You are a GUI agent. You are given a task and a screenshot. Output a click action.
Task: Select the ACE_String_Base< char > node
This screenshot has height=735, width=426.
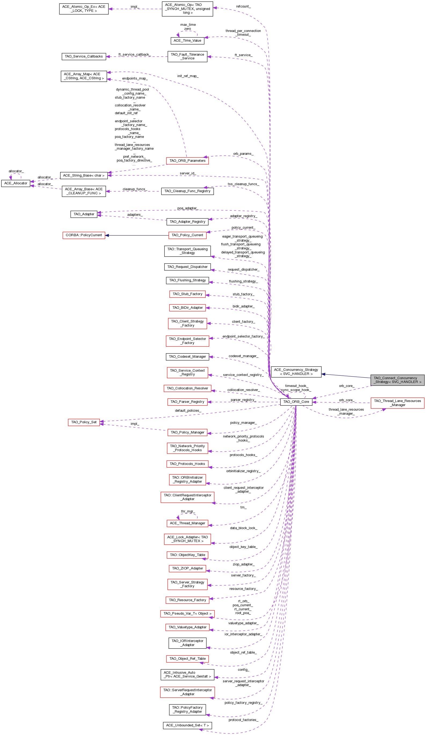84,175
